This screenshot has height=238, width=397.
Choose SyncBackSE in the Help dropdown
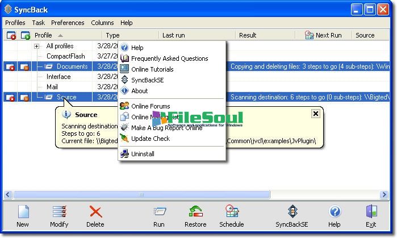pos(172,80)
